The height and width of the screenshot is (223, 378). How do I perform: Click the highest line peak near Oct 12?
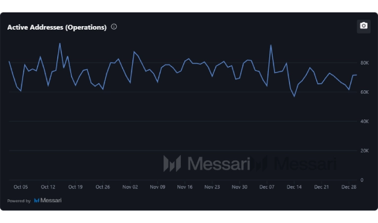click(x=60, y=43)
